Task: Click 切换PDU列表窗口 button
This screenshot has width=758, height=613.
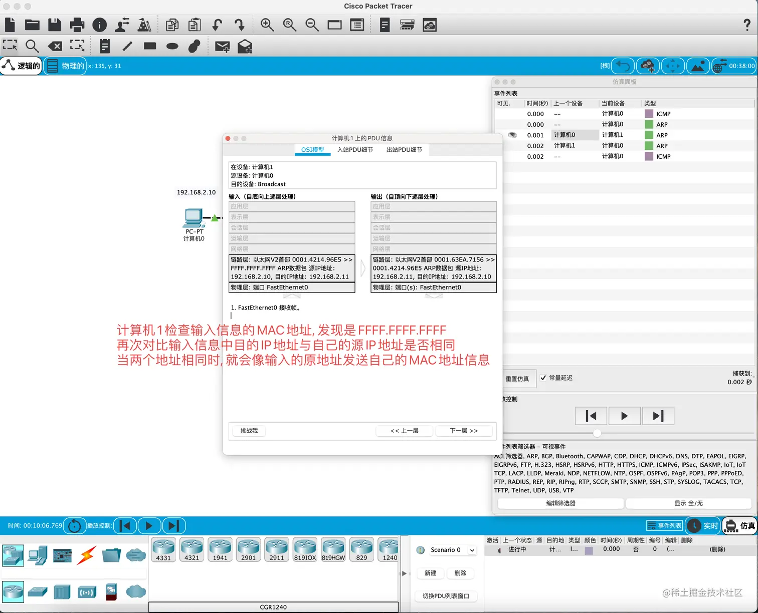Action: pyautogui.click(x=446, y=596)
